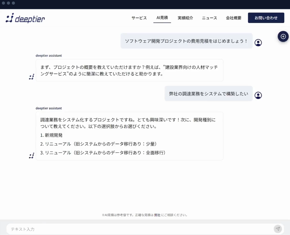Viewport: 290px width, 235px height.
Task: Follow the 弊社 link in disclaimer
Action: coord(157,215)
